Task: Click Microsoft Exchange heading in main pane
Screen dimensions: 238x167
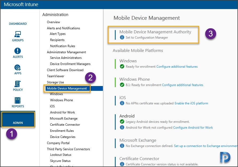Action: coord(138,140)
